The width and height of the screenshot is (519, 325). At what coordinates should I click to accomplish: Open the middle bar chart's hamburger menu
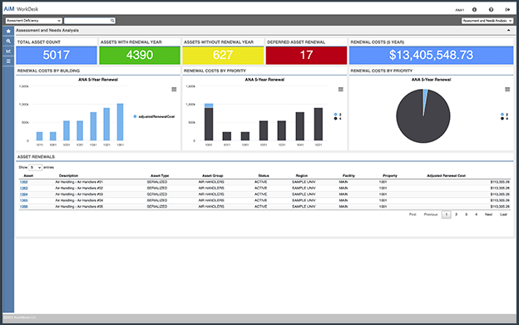(341, 89)
